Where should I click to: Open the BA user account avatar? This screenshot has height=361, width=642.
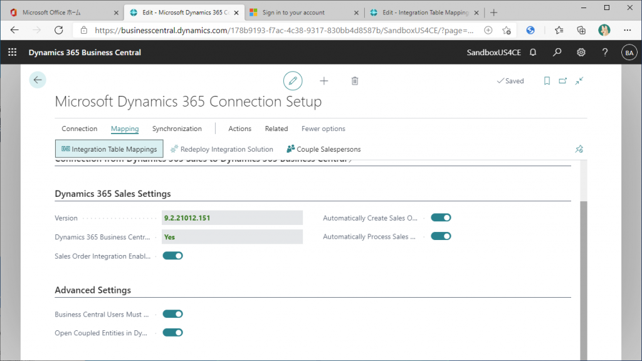[x=629, y=53]
